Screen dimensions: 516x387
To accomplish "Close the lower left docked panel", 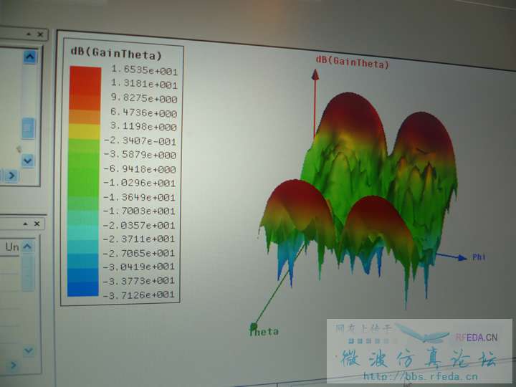I will (x=37, y=224).
